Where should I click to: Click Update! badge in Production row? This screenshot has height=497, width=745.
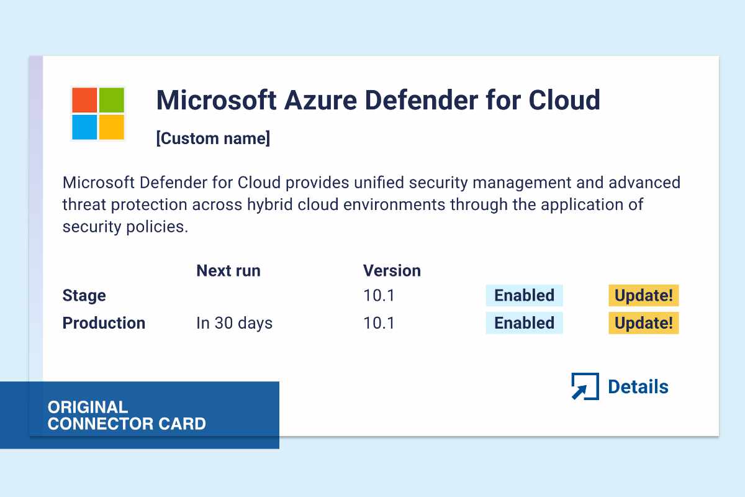tap(644, 323)
